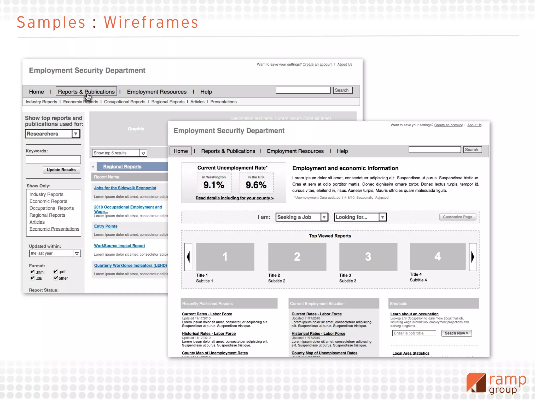Open County Map link under Recently Published Reports

coord(215,353)
